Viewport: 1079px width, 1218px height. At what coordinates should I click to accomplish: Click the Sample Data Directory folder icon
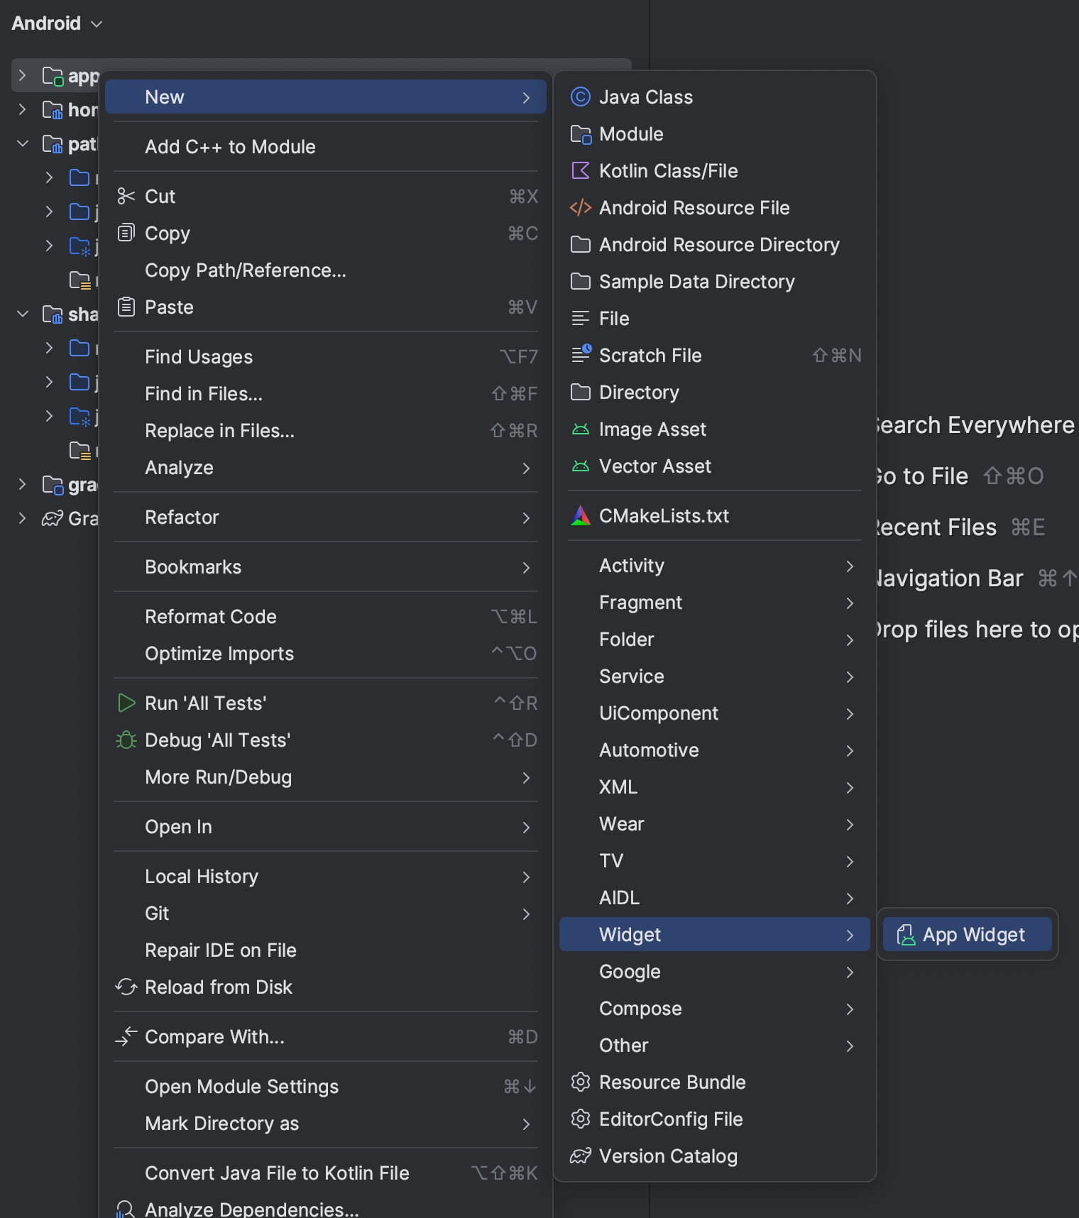581,282
